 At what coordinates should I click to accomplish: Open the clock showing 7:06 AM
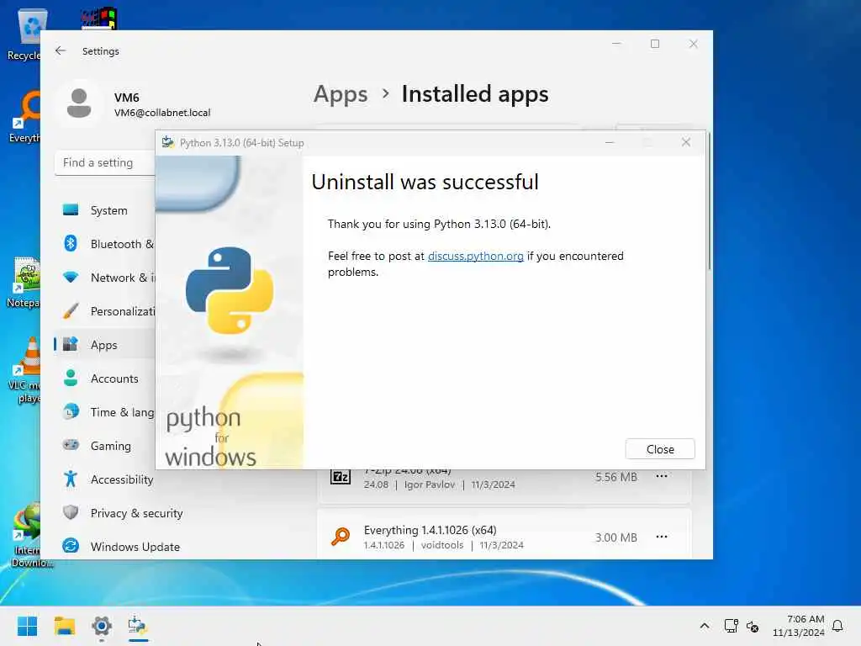coord(799,626)
